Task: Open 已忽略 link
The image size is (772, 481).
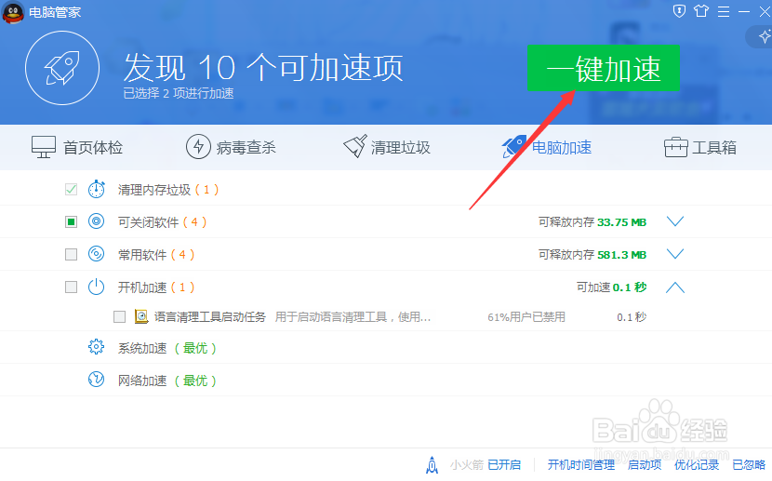Action: click(x=749, y=465)
